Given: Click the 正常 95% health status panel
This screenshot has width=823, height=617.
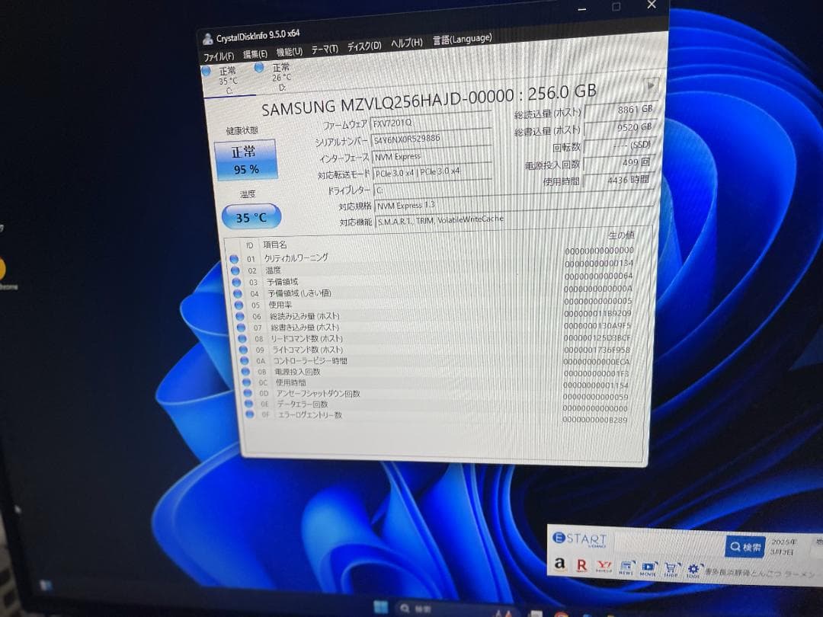Looking at the screenshot, I should click(x=247, y=161).
